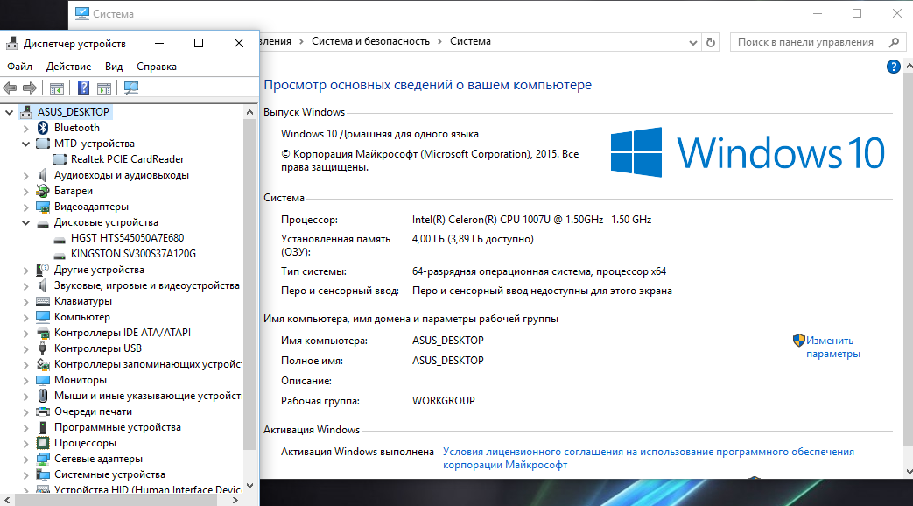Image resolution: width=913 pixels, height=506 pixels.
Task: Click the properties panel toolbar icon
Action: pyautogui.click(x=104, y=88)
